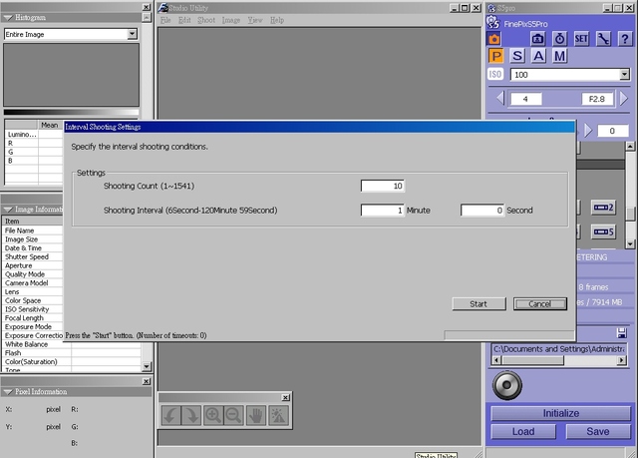
Task: Open the ISO 100 dropdown
Action: [x=625, y=75]
